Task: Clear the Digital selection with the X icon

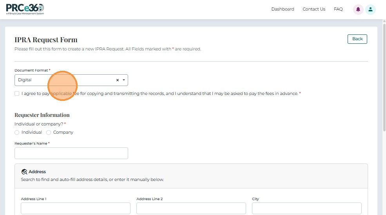Action: point(117,80)
